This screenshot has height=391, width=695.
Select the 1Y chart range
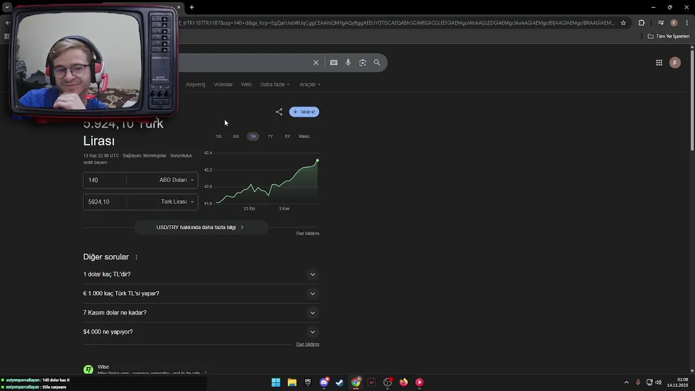point(270,136)
